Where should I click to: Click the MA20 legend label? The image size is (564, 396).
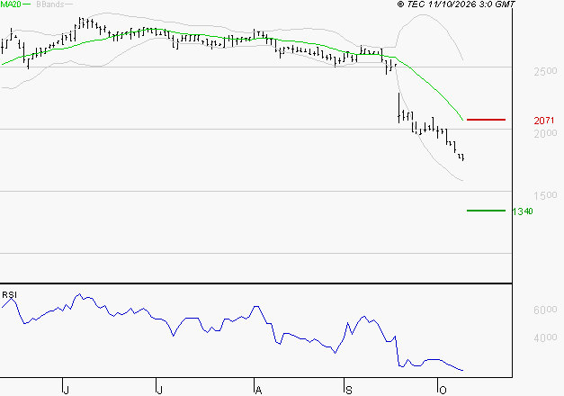point(11,4)
